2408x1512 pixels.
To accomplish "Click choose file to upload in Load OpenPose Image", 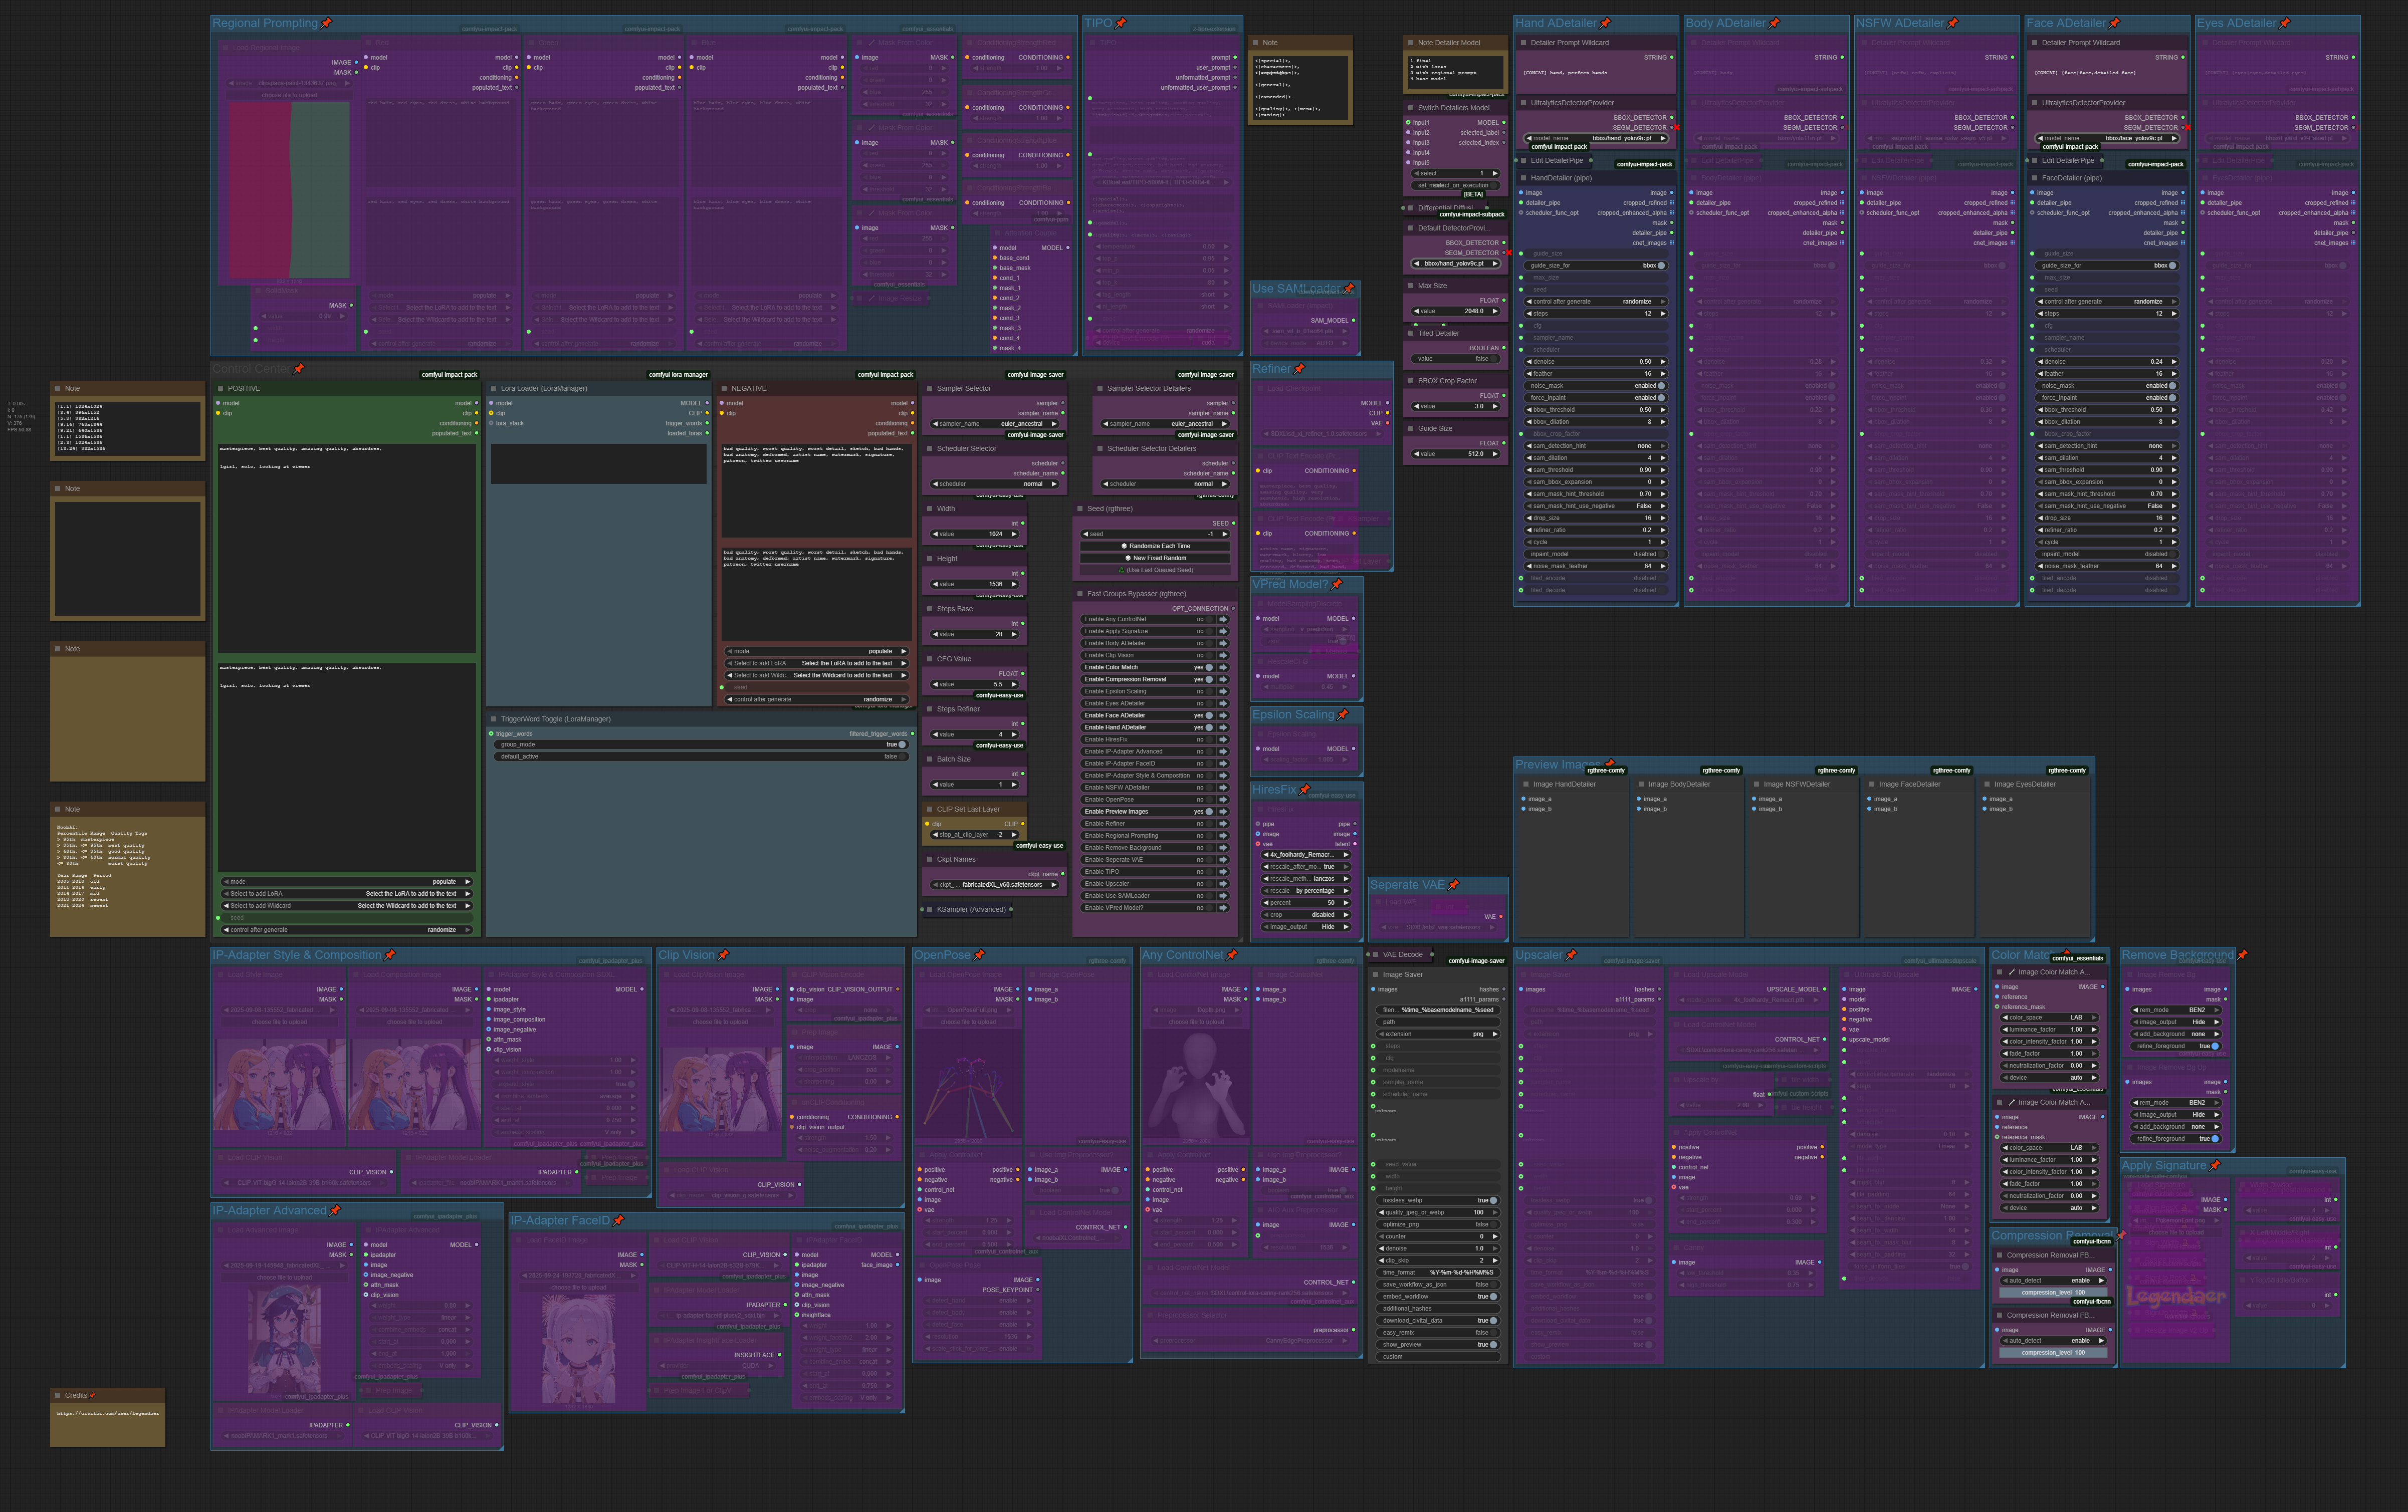I will tap(969, 1022).
